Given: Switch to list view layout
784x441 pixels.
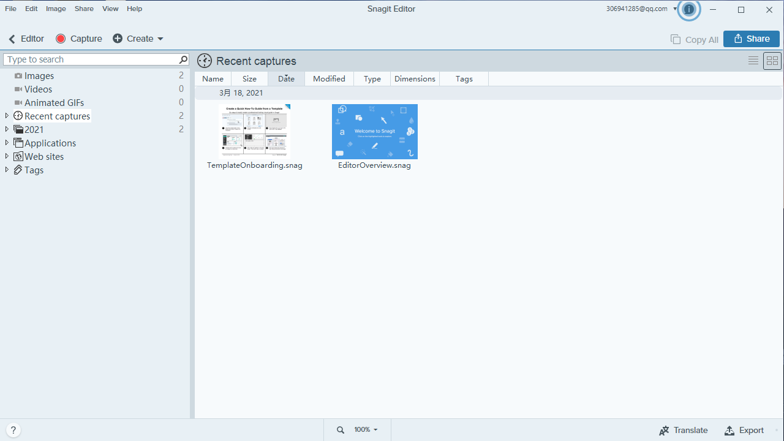Looking at the screenshot, I should click(x=753, y=61).
